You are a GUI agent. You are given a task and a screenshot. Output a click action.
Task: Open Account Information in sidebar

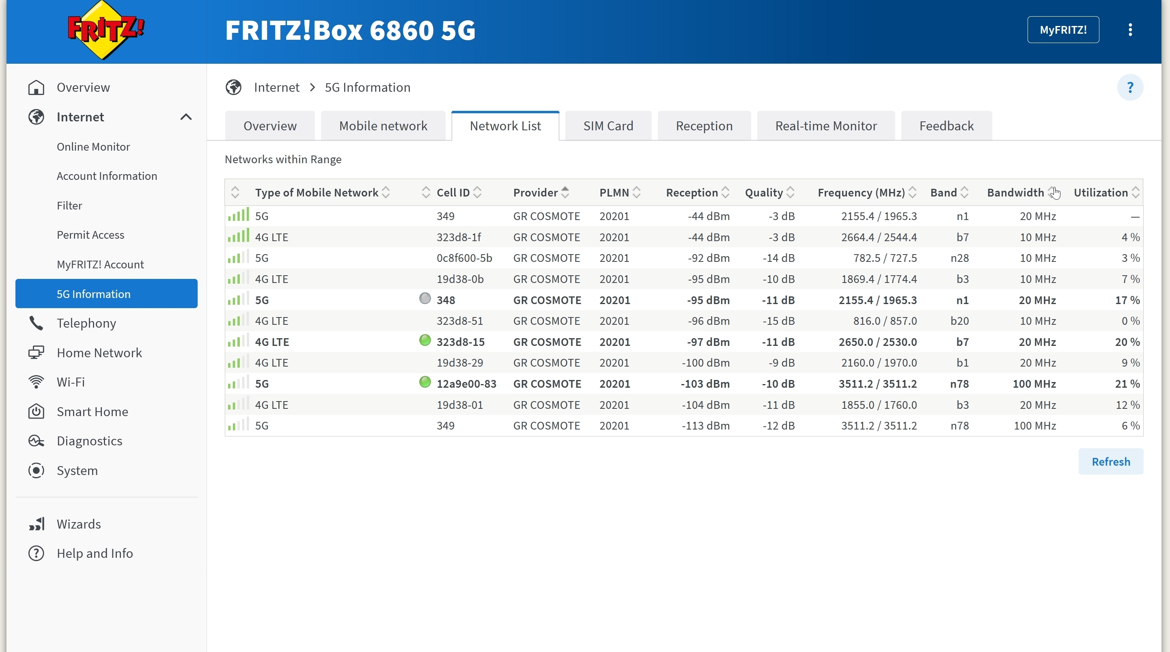point(107,176)
